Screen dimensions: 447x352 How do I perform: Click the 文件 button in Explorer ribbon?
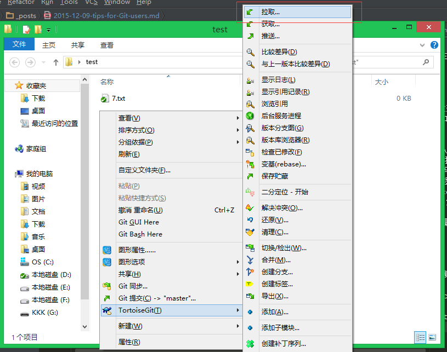point(19,45)
